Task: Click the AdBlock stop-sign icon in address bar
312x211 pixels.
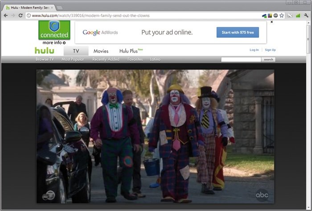Action: tap(275, 15)
